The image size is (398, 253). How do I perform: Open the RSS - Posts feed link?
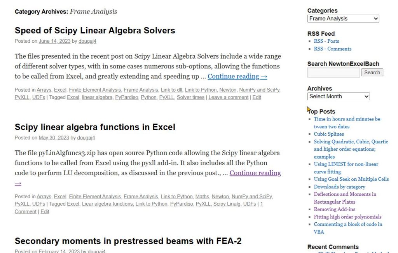[x=326, y=41]
